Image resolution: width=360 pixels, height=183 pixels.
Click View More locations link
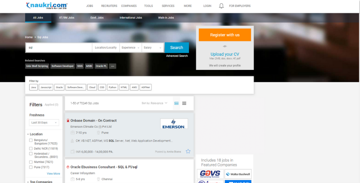pos(54,173)
